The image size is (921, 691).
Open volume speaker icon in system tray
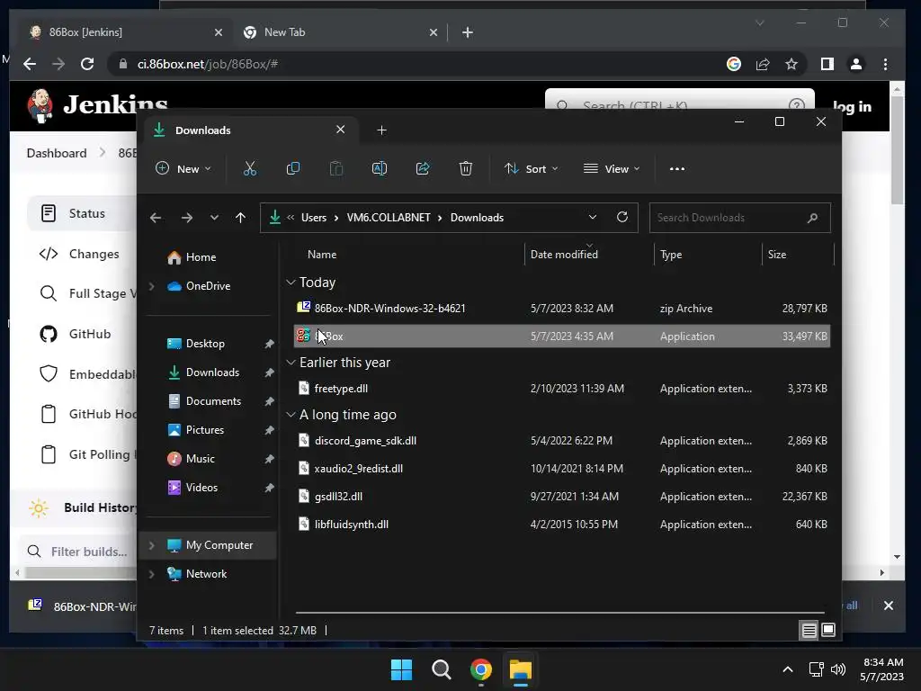(x=838, y=669)
